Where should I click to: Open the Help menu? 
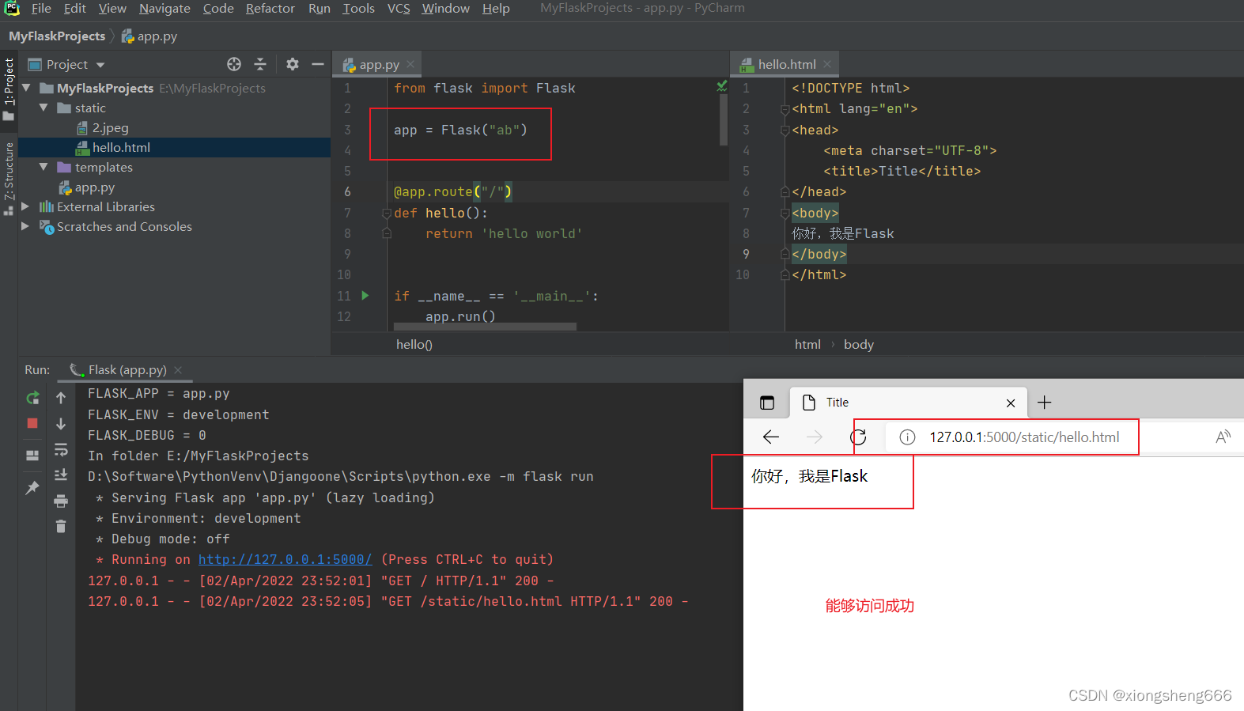click(x=496, y=8)
